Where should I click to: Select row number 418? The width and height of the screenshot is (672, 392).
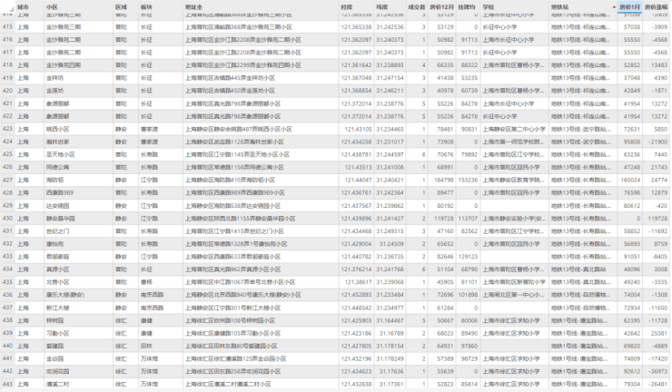[7, 65]
